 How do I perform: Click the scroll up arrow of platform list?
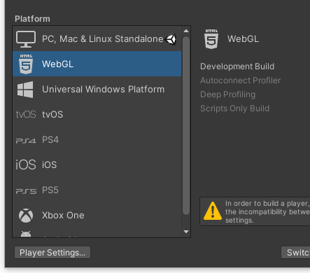pyautogui.click(x=186, y=31)
